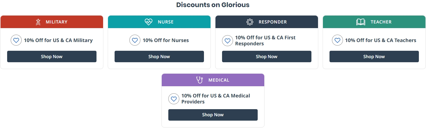Click the Medical stethoscope icon
The height and width of the screenshot is (128, 426).
click(x=200, y=80)
